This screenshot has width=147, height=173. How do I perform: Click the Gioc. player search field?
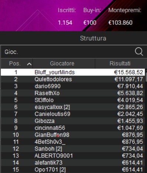(67, 52)
